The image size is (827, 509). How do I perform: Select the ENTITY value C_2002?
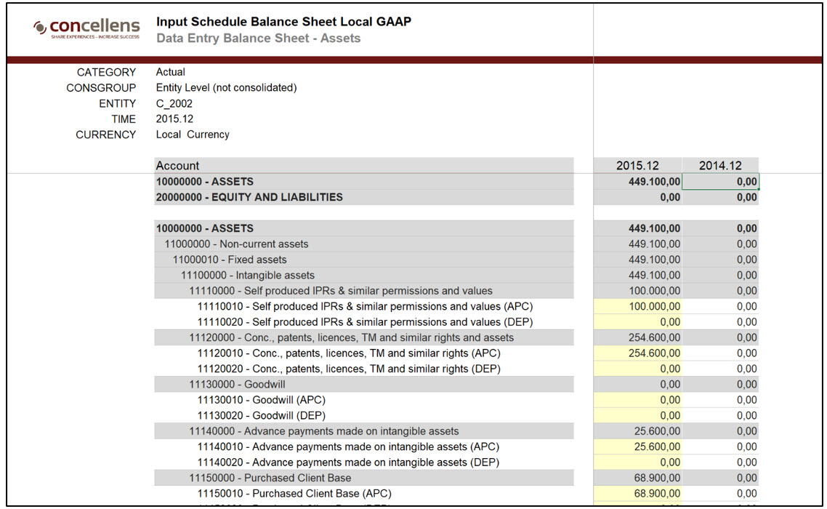[174, 103]
